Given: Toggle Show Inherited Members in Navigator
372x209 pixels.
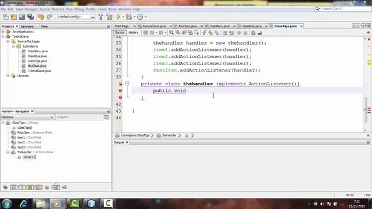Looking at the screenshot, I should [x=5, y=187].
